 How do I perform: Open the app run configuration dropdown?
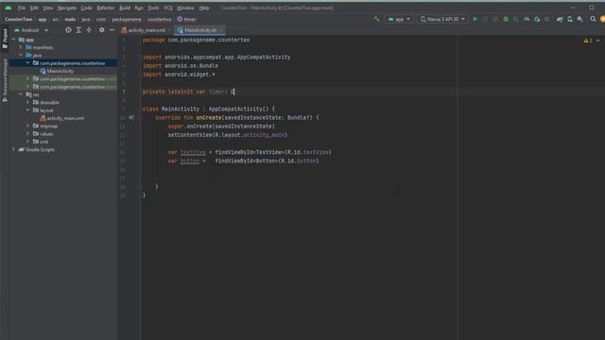coord(399,19)
